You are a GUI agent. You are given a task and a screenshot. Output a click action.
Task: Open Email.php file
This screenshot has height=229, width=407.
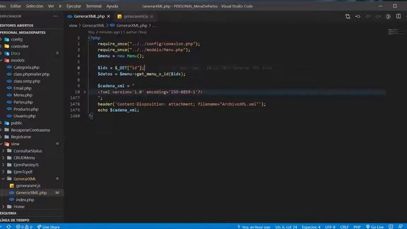click(22, 88)
